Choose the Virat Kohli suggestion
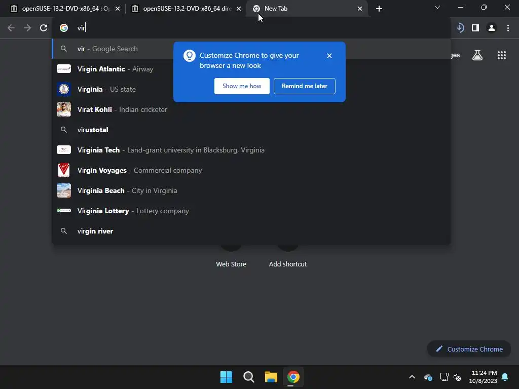The height and width of the screenshot is (389, 519). tap(251, 109)
